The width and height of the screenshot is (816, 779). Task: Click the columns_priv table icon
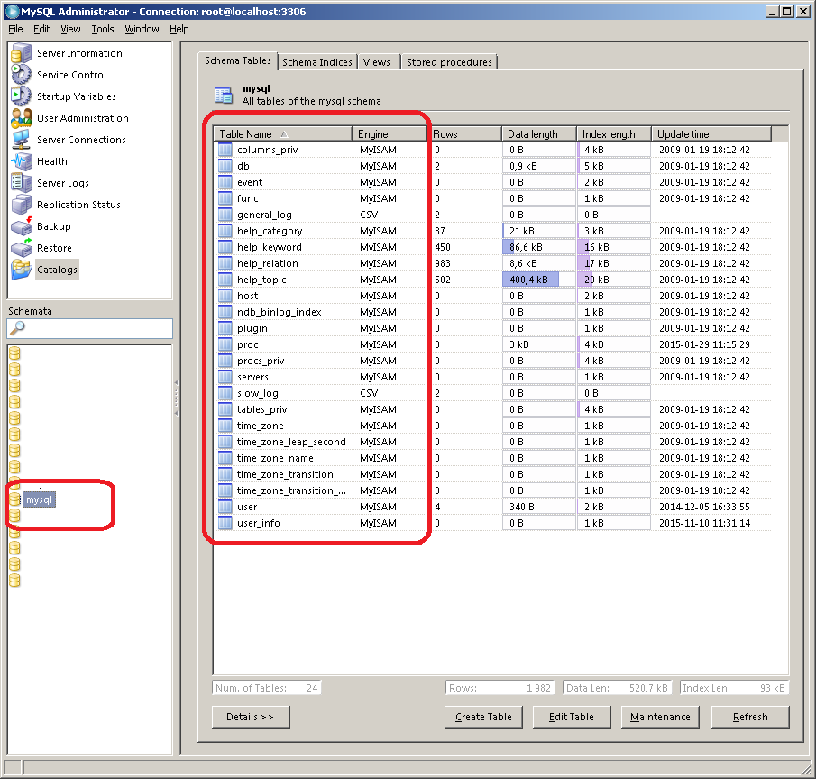[x=225, y=150]
